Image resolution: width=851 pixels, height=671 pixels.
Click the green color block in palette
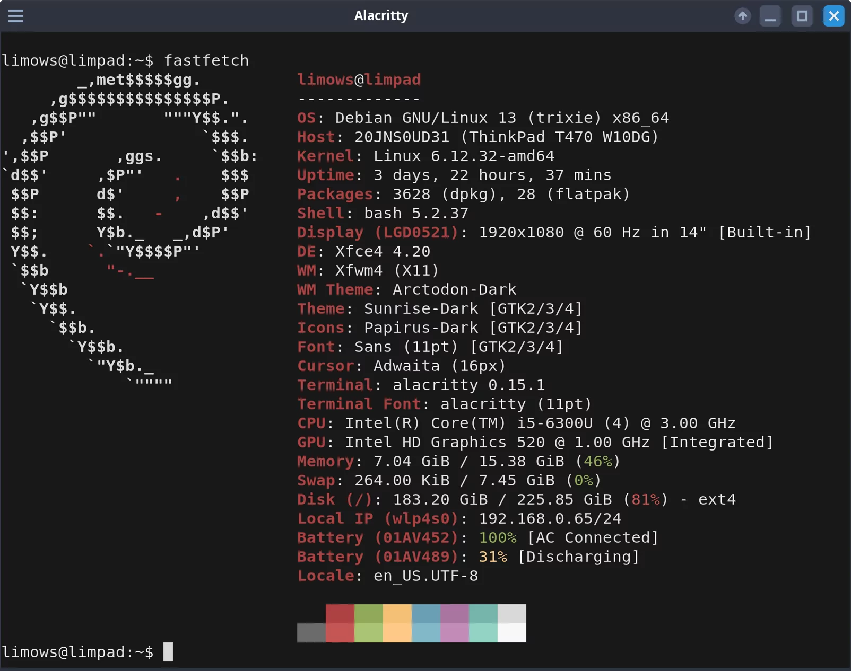[369, 623]
